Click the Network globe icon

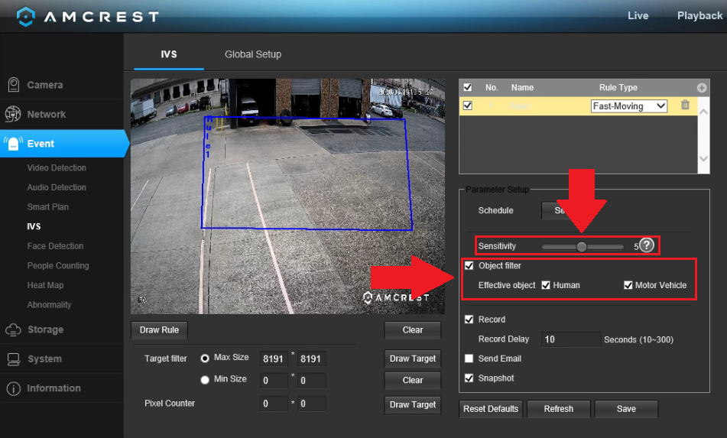click(x=13, y=114)
